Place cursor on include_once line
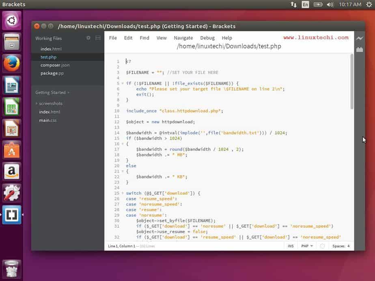 click(x=175, y=111)
